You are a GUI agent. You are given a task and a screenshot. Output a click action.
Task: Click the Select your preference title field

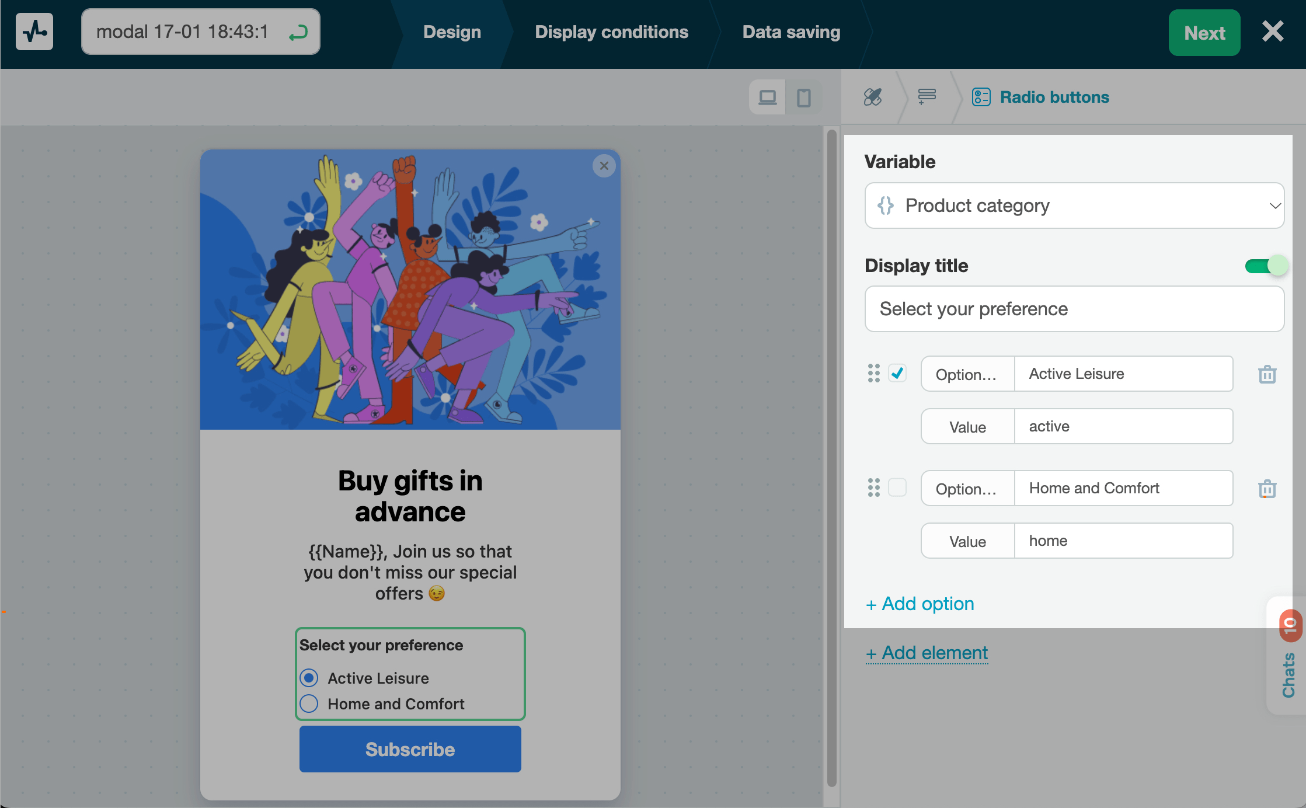[x=1074, y=309]
